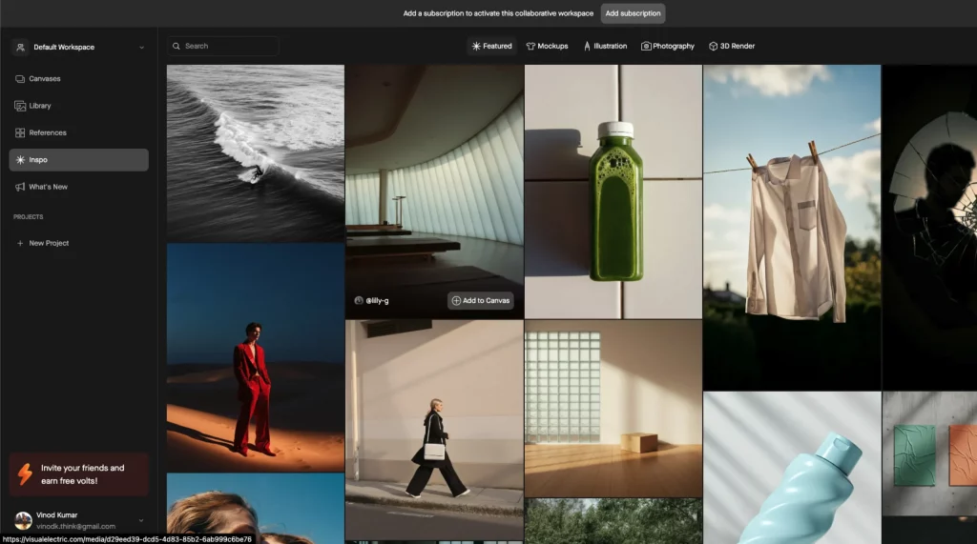Open the @lilly-g author link

point(377,301)
